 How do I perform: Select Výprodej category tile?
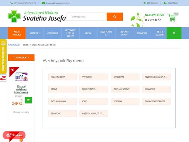click(x=94, y=77)
